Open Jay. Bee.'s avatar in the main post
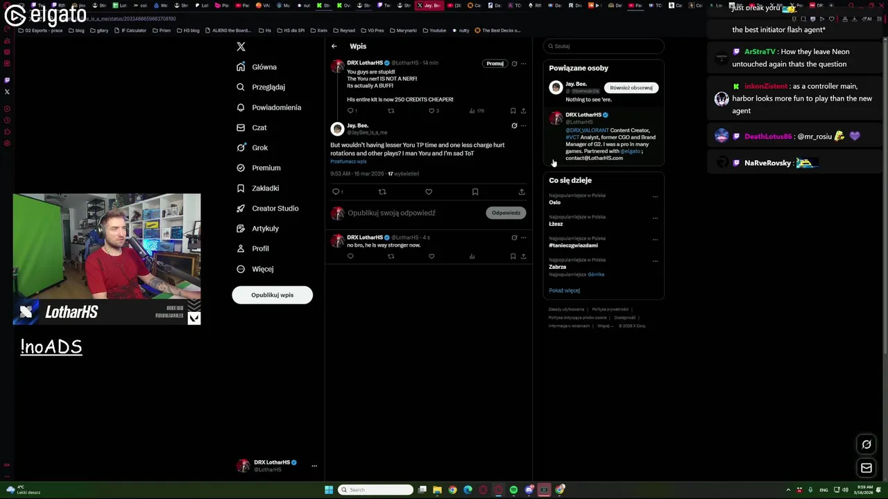The image size is (888, 499). [x=337, y=129]
